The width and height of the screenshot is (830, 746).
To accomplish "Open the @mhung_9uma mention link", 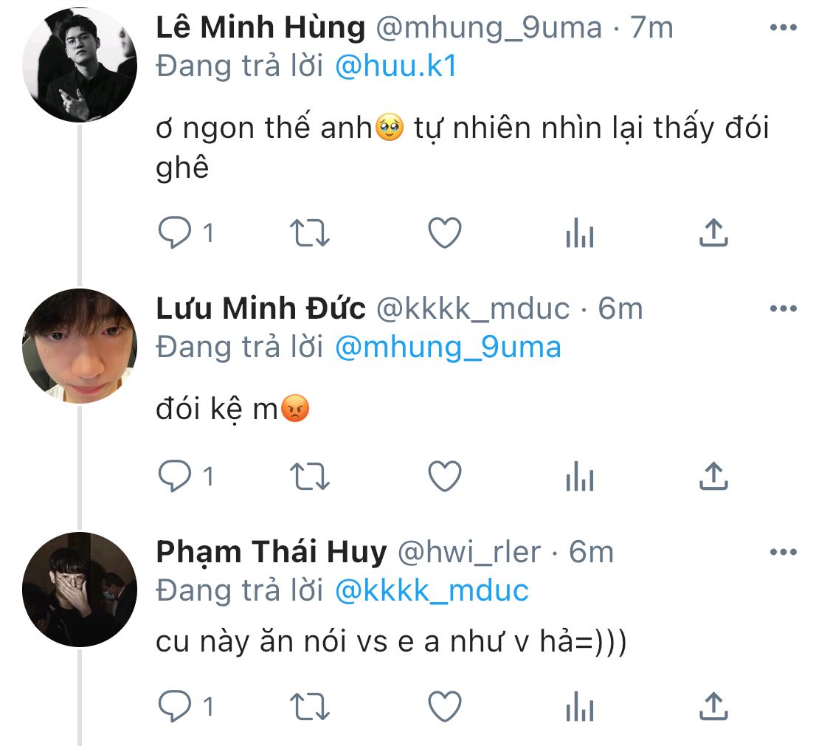I will click(x=448, y=347).
